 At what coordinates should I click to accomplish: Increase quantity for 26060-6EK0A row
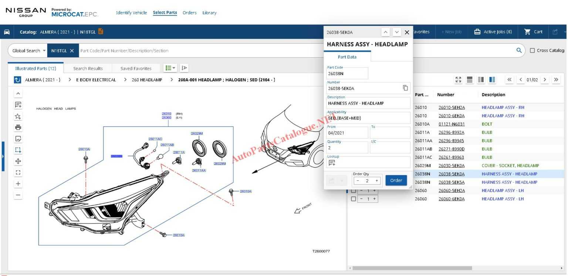(x=374, y=199)
